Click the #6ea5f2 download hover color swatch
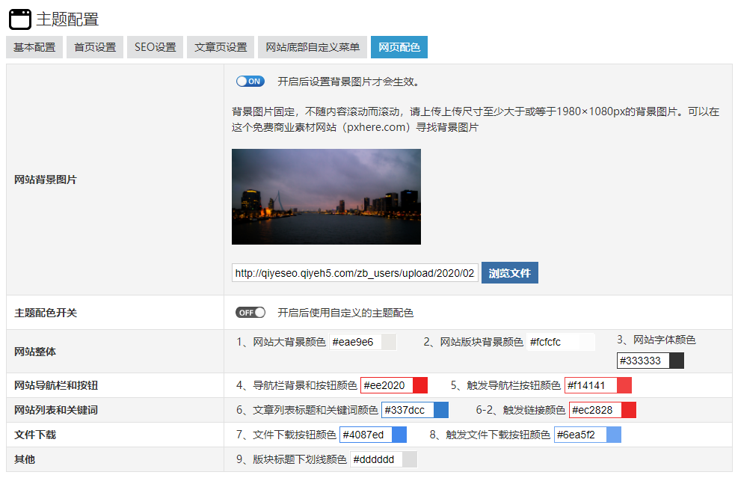The width and height of the screenshot is (738, 478). (x=614, y=435)
